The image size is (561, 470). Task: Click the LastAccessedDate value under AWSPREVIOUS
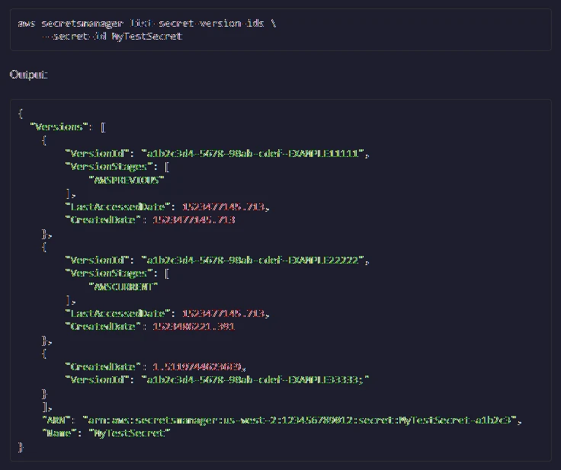pos(224,206)
